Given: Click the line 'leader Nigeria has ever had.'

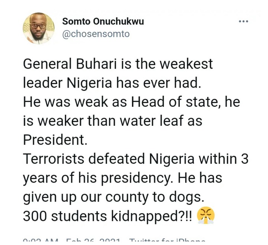Looking at the screenshot, I should 112,83.
